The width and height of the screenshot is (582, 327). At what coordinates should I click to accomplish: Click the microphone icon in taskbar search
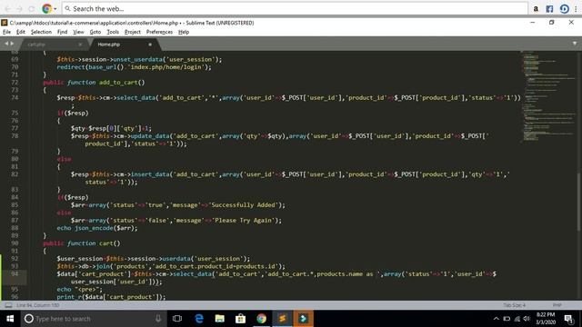[x=158, y=319]
